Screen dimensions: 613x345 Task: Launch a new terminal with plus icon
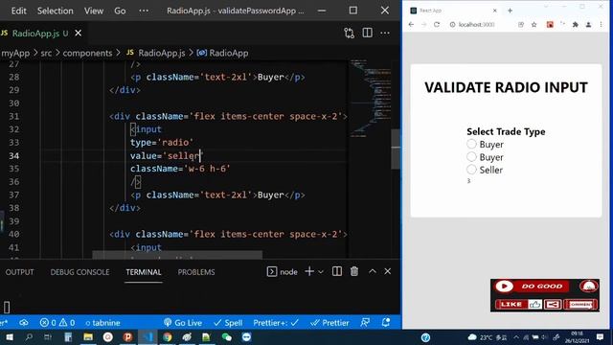click(309, 271)
